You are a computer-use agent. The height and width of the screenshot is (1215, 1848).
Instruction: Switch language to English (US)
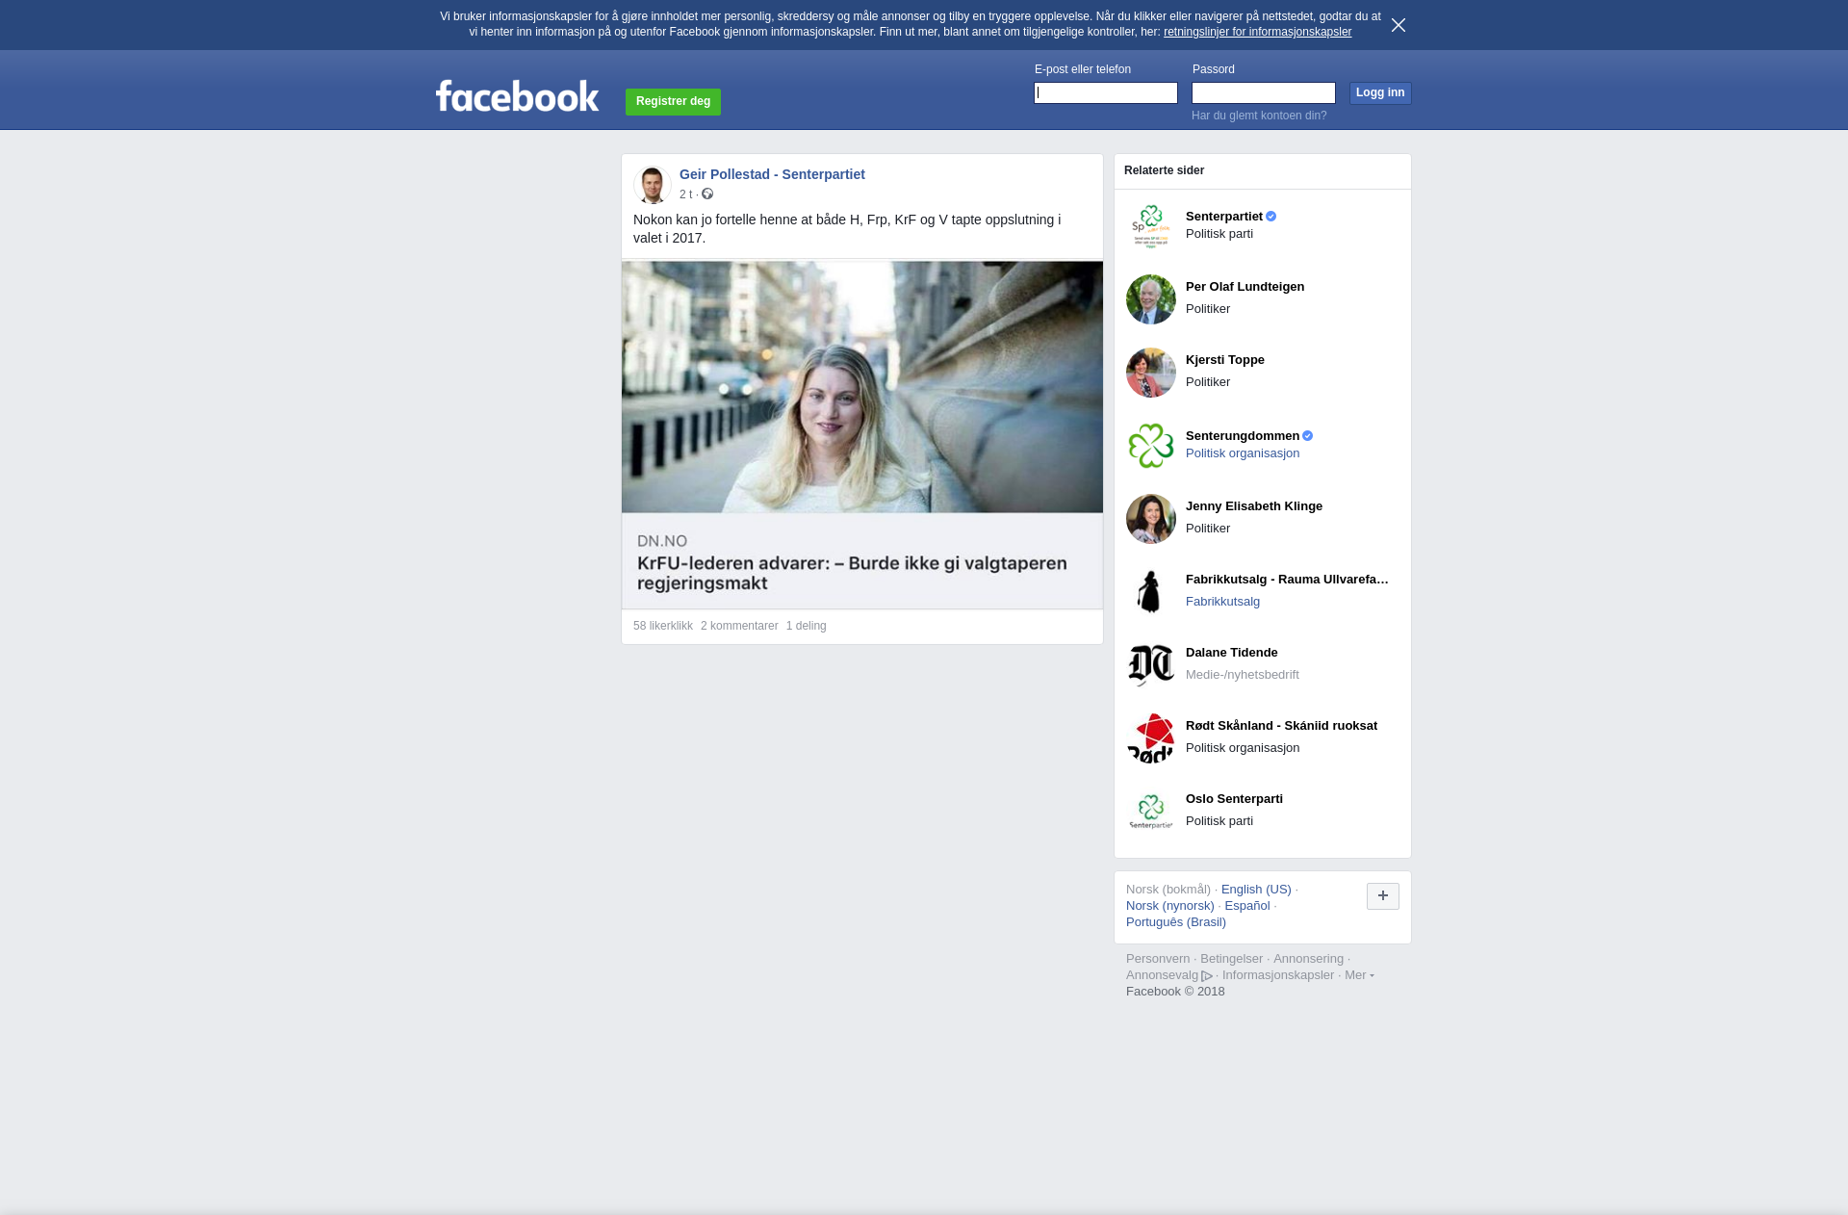(1256, 890)
